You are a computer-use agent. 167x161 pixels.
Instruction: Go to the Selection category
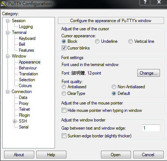coord(27,80)
